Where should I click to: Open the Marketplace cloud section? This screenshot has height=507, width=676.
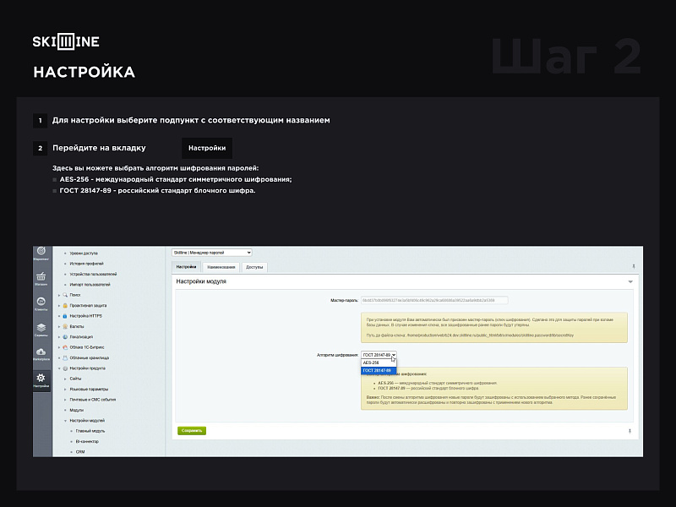click(x=41, y=354)
